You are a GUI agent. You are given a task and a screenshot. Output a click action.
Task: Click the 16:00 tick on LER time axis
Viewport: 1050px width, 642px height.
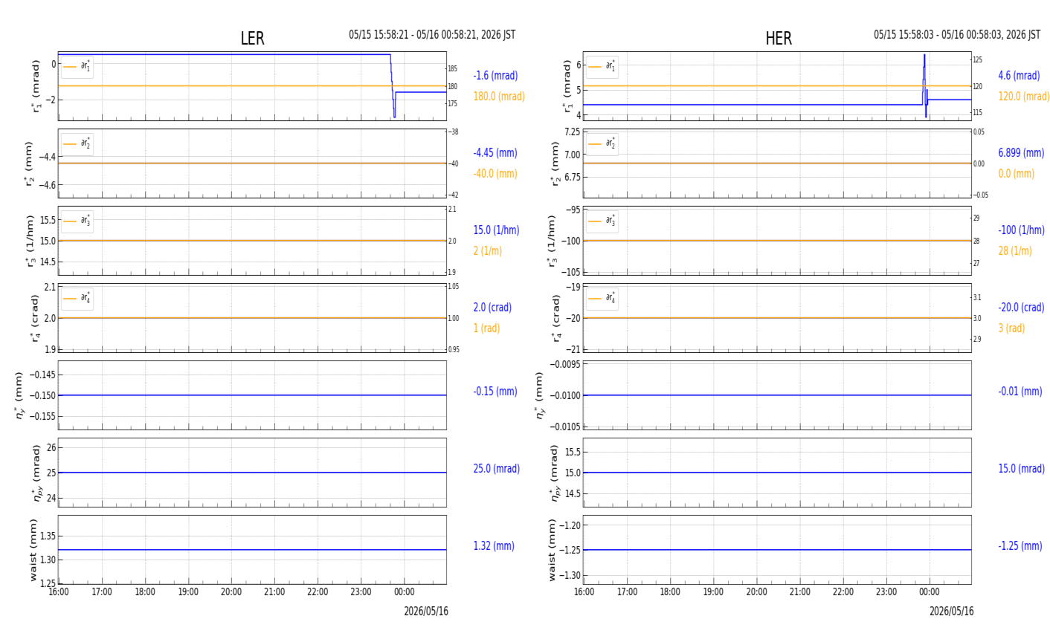coord(59,592)
